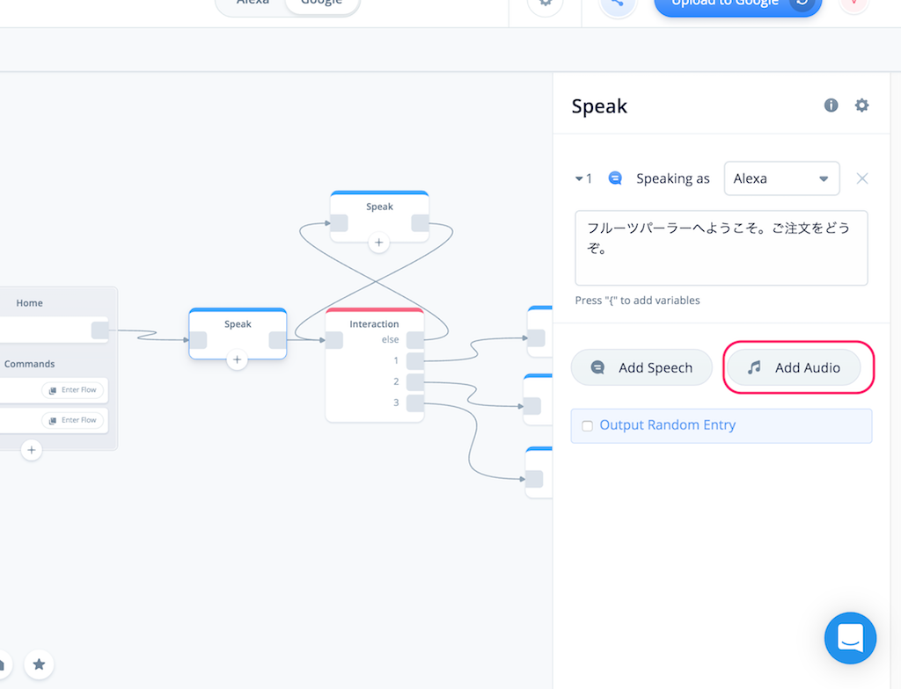901x689 pixels.
Task: Click the star icon at canvas bottom
Action: 39,664
